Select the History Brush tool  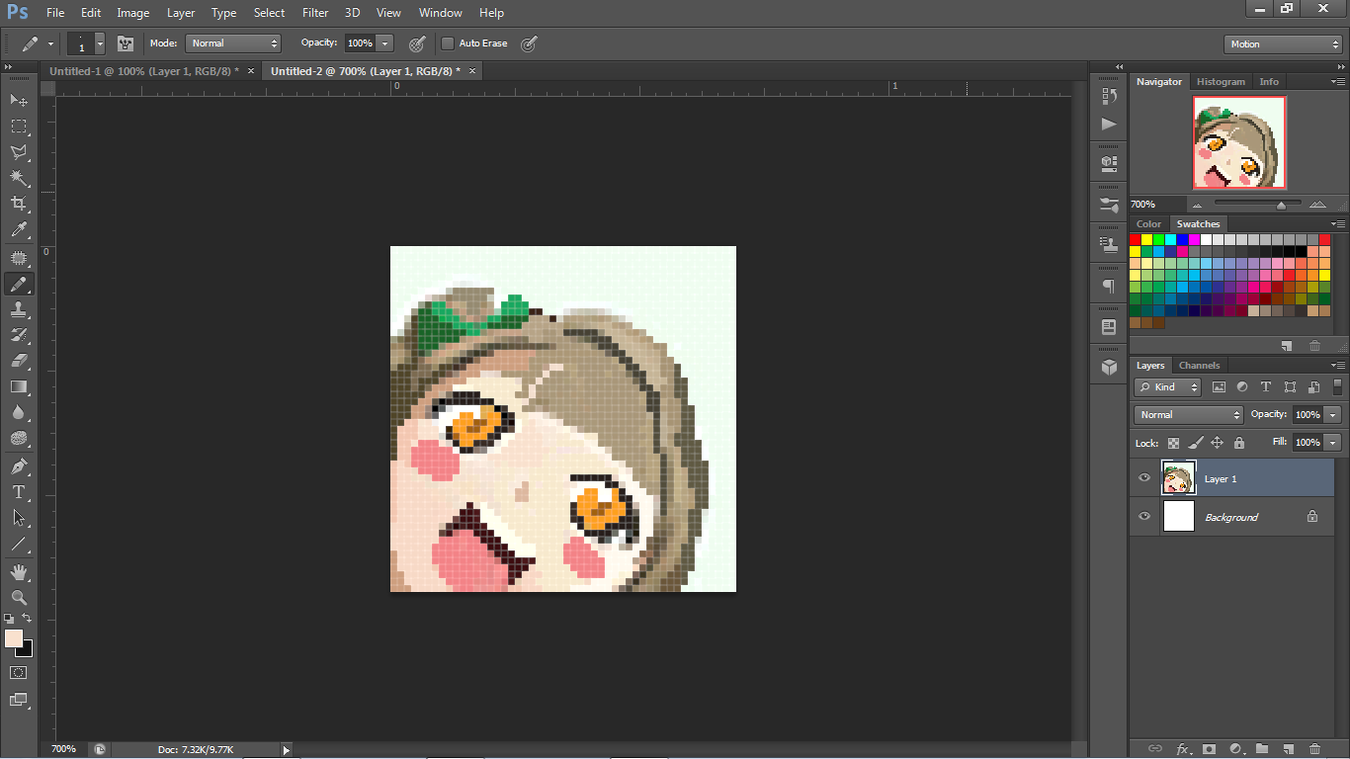tap(19, 335)
